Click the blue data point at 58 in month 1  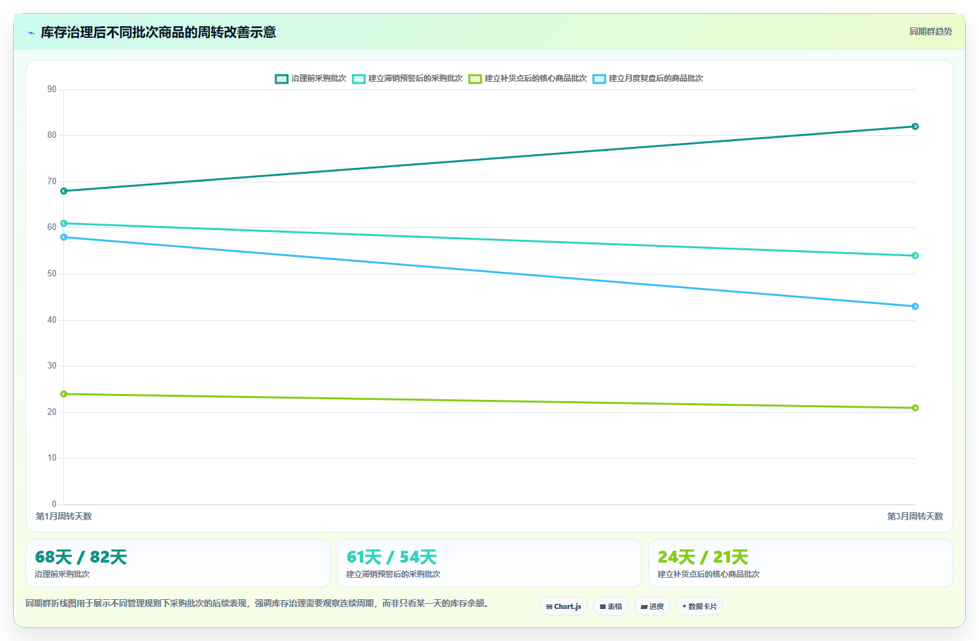pyautogui.click(x=64, y=237)
